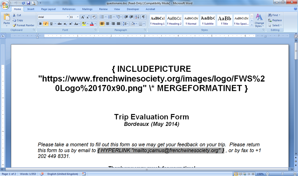Screen dimensions: 298x176
Task: Toggle Align Text Left
Action: point(102,24)
